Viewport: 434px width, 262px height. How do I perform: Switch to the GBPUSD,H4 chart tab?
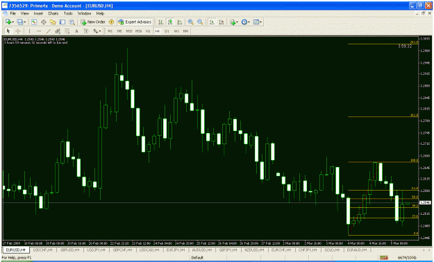69,250
